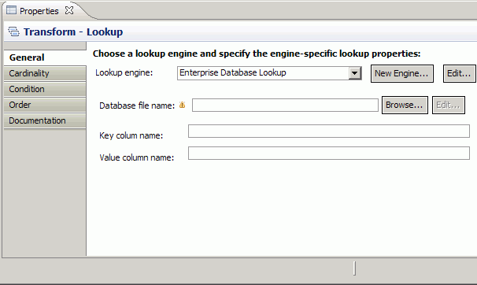Close the Properties view tab
The width and height of the screenshot is (477, 285).
point(69,11)
